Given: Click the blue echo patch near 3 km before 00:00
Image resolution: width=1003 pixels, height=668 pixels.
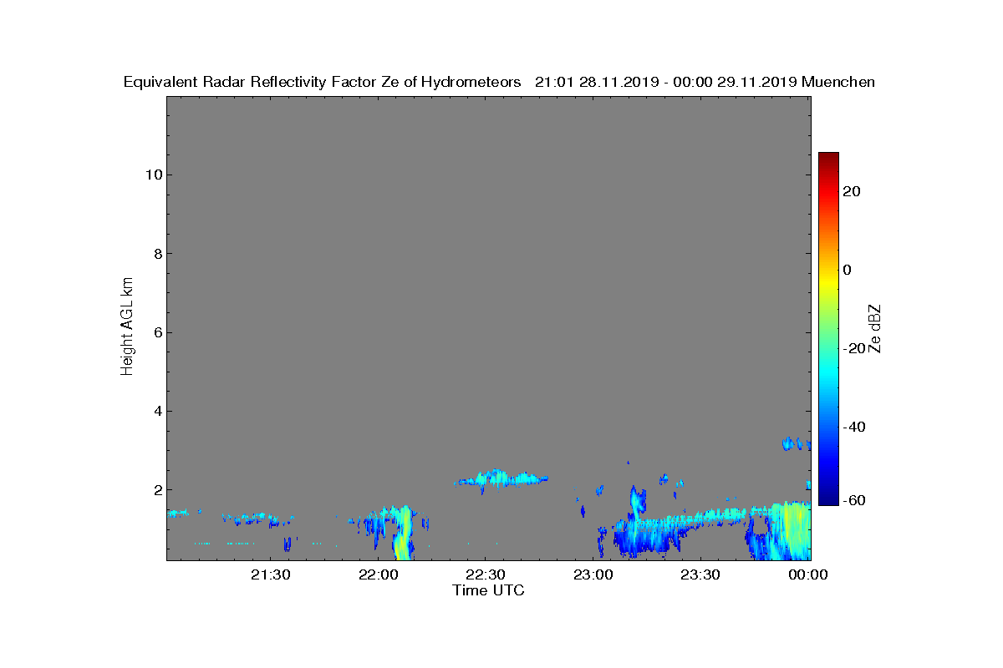Looking at the screenshot, I should tap(794, 443).
